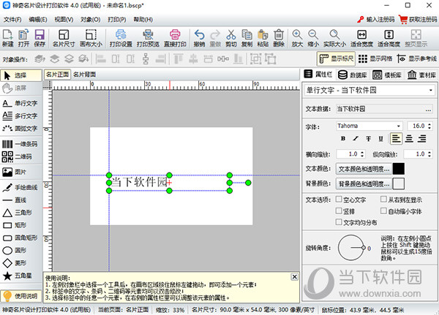The image size is (439, 315).
Task: Click the 放大 zoom in icon
Action: 297,38
